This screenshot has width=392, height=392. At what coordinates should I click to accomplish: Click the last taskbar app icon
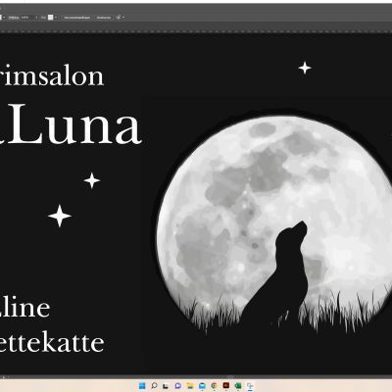click(x=250, y=386)
